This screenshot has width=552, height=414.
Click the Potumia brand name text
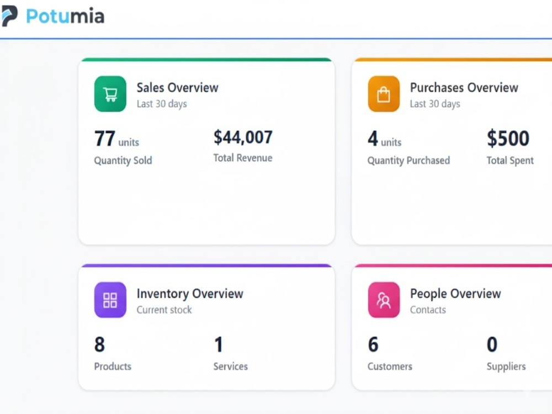[x=66, y=16]
